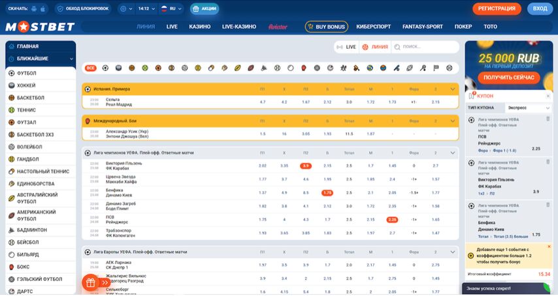
Task: Go to the КАЗИНО nav tab
Action: point(200,27)
